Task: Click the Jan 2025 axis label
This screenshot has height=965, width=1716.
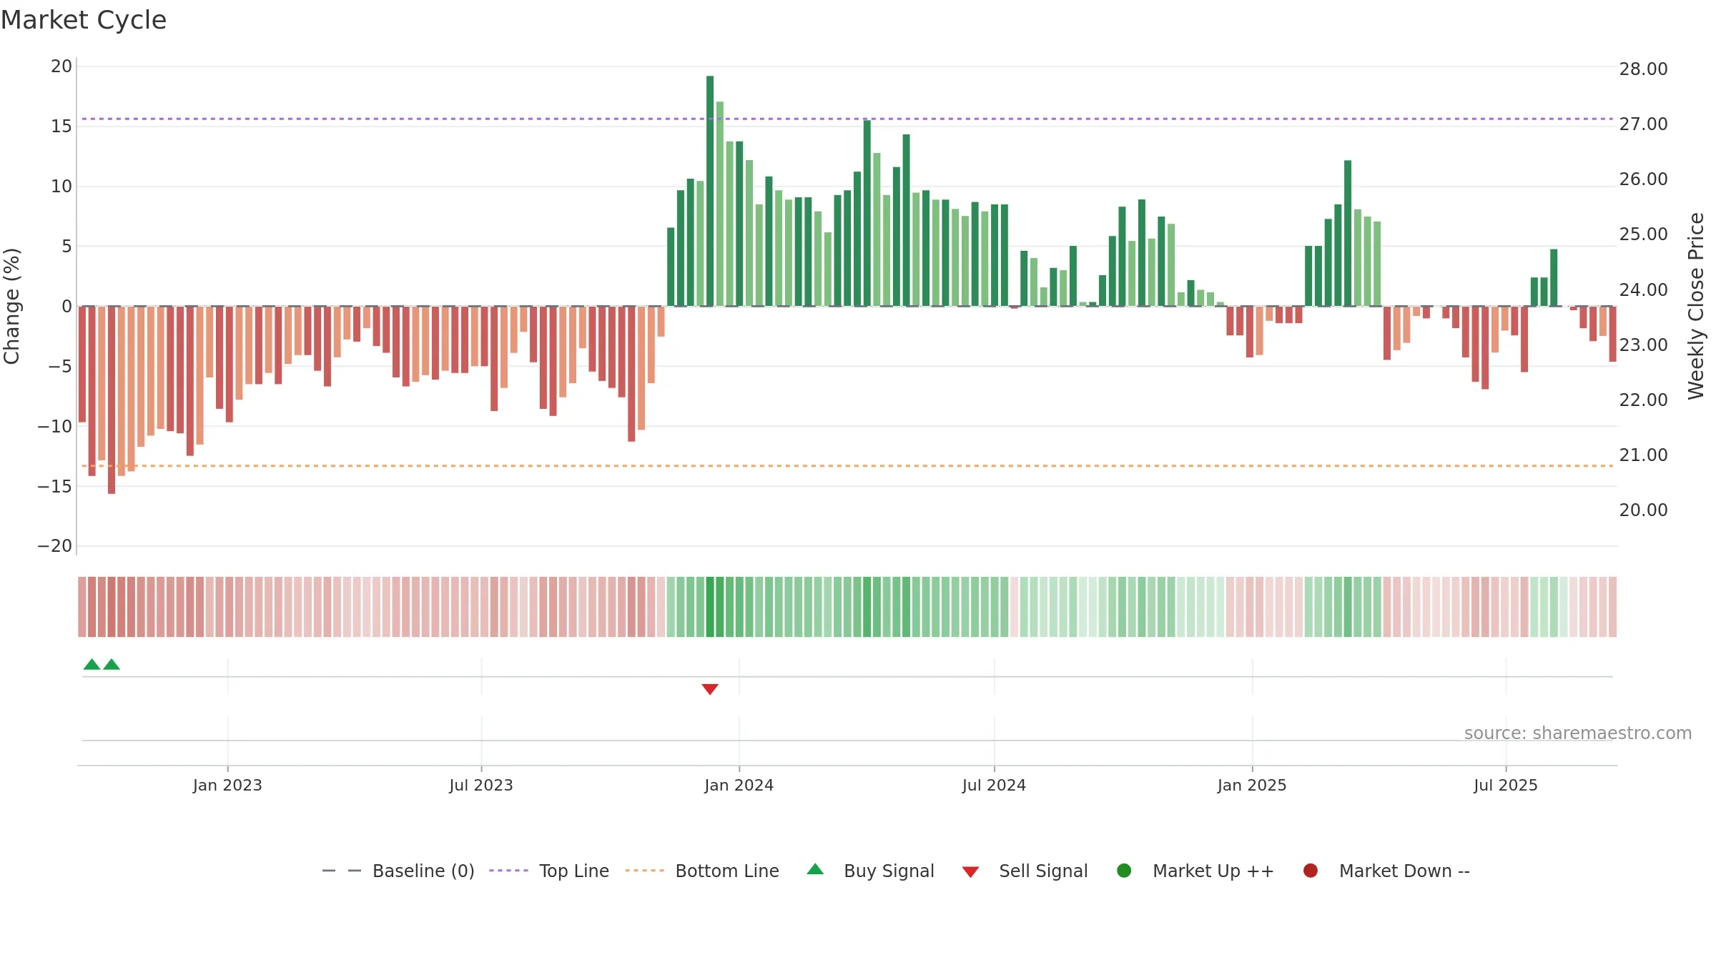Action: [x=1252, y=786]
